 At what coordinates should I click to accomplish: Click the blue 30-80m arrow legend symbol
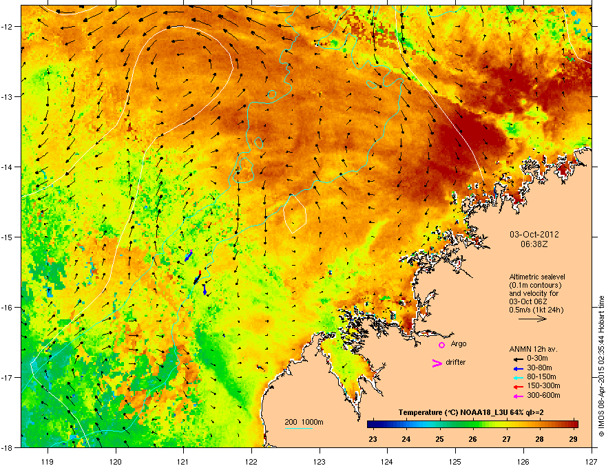(518, 369)
